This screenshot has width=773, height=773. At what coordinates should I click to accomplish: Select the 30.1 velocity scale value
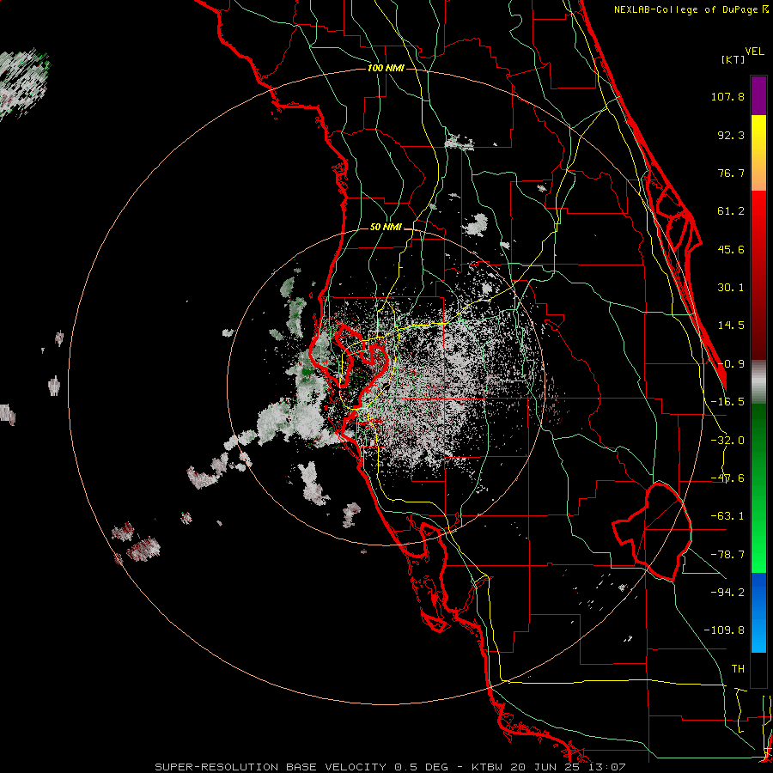tap(731, 288)
